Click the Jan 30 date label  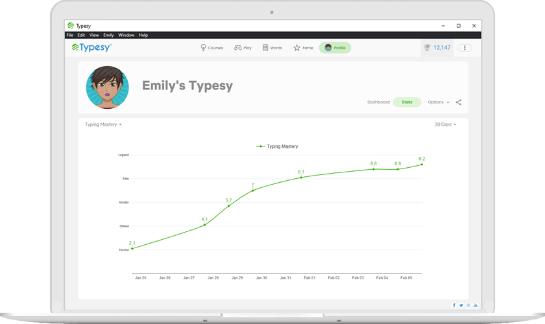point(261,278)
